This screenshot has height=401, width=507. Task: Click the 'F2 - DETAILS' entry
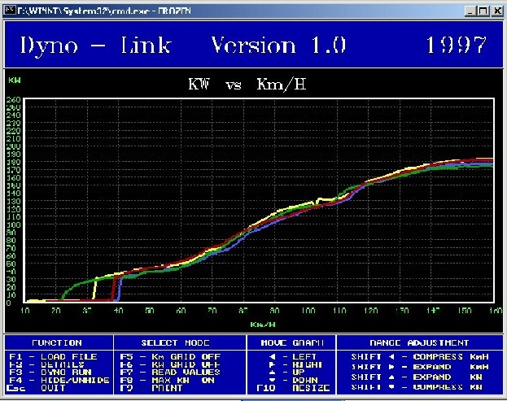tap(46, 364)
